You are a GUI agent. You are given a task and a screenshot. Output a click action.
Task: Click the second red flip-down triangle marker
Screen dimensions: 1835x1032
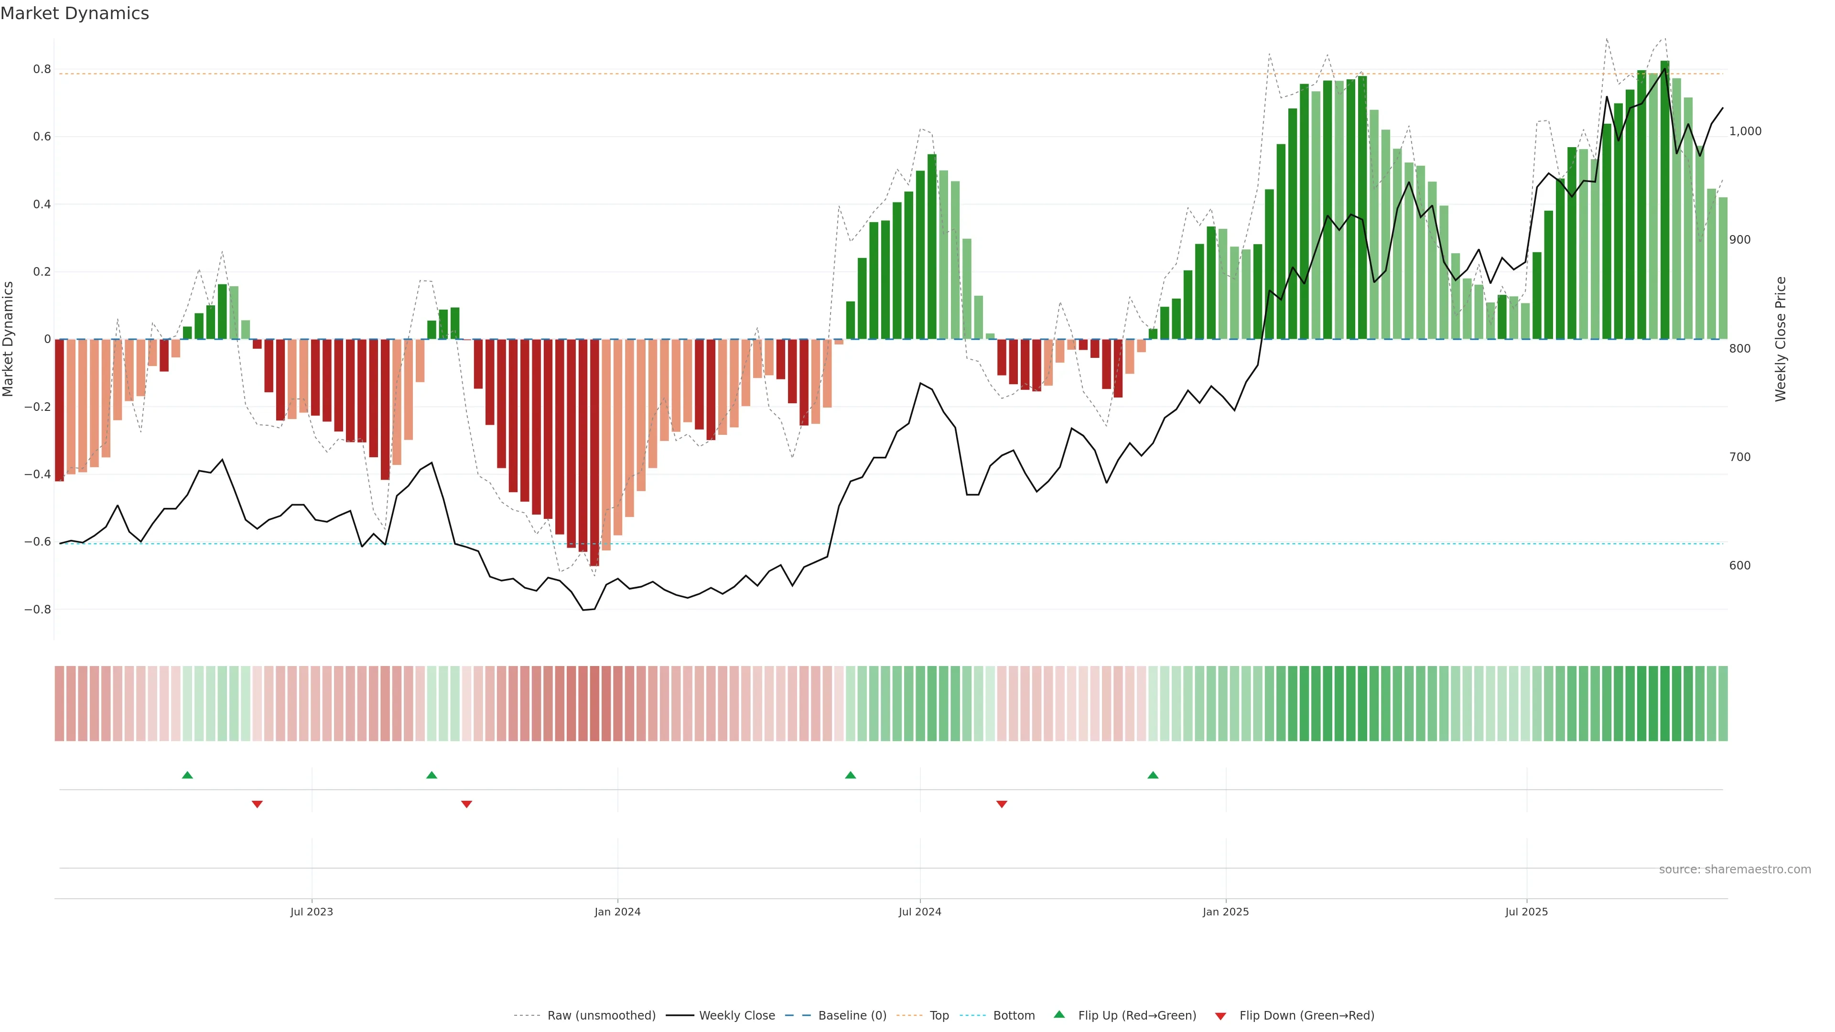tap(466, 804)
